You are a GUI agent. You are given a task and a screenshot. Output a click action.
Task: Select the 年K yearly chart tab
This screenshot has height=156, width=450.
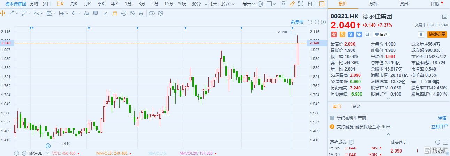[115, 4]
